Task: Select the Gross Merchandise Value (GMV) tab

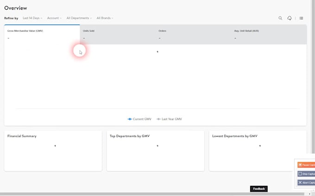Action: [42, 34]
